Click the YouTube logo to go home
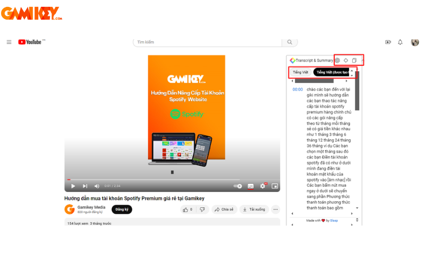The width and height of the screenshot is (425, 265). click(31, 42)
